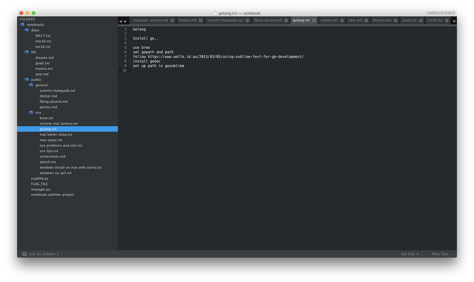Open goals.txt in the sidebar

click(43, 63)
